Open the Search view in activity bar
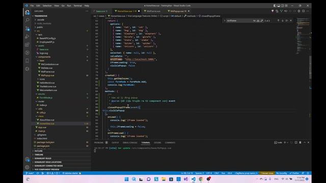326x183 pixels. (27, 20)
